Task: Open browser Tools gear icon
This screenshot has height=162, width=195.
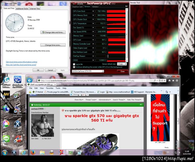Action: point(177,81)
